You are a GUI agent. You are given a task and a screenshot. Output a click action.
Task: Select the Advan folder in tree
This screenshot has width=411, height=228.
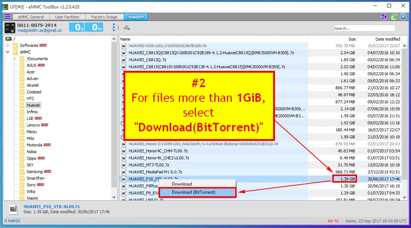(x=33, y=79)
